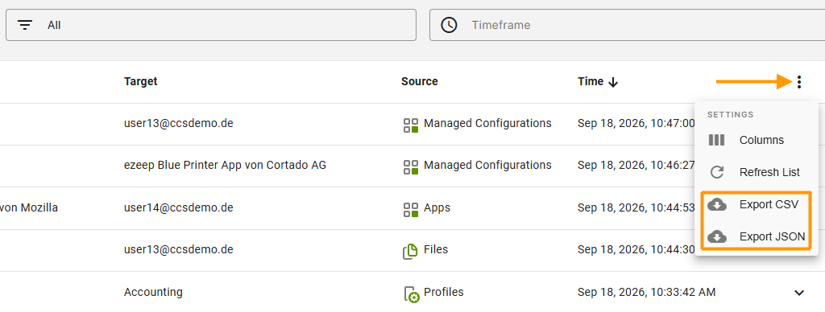Screen dimensions: 825x312
Task: Click timestamp Sep 18, 2026, 10:33:42 AM
Action: pyautogui.click(x=646, y=292)
